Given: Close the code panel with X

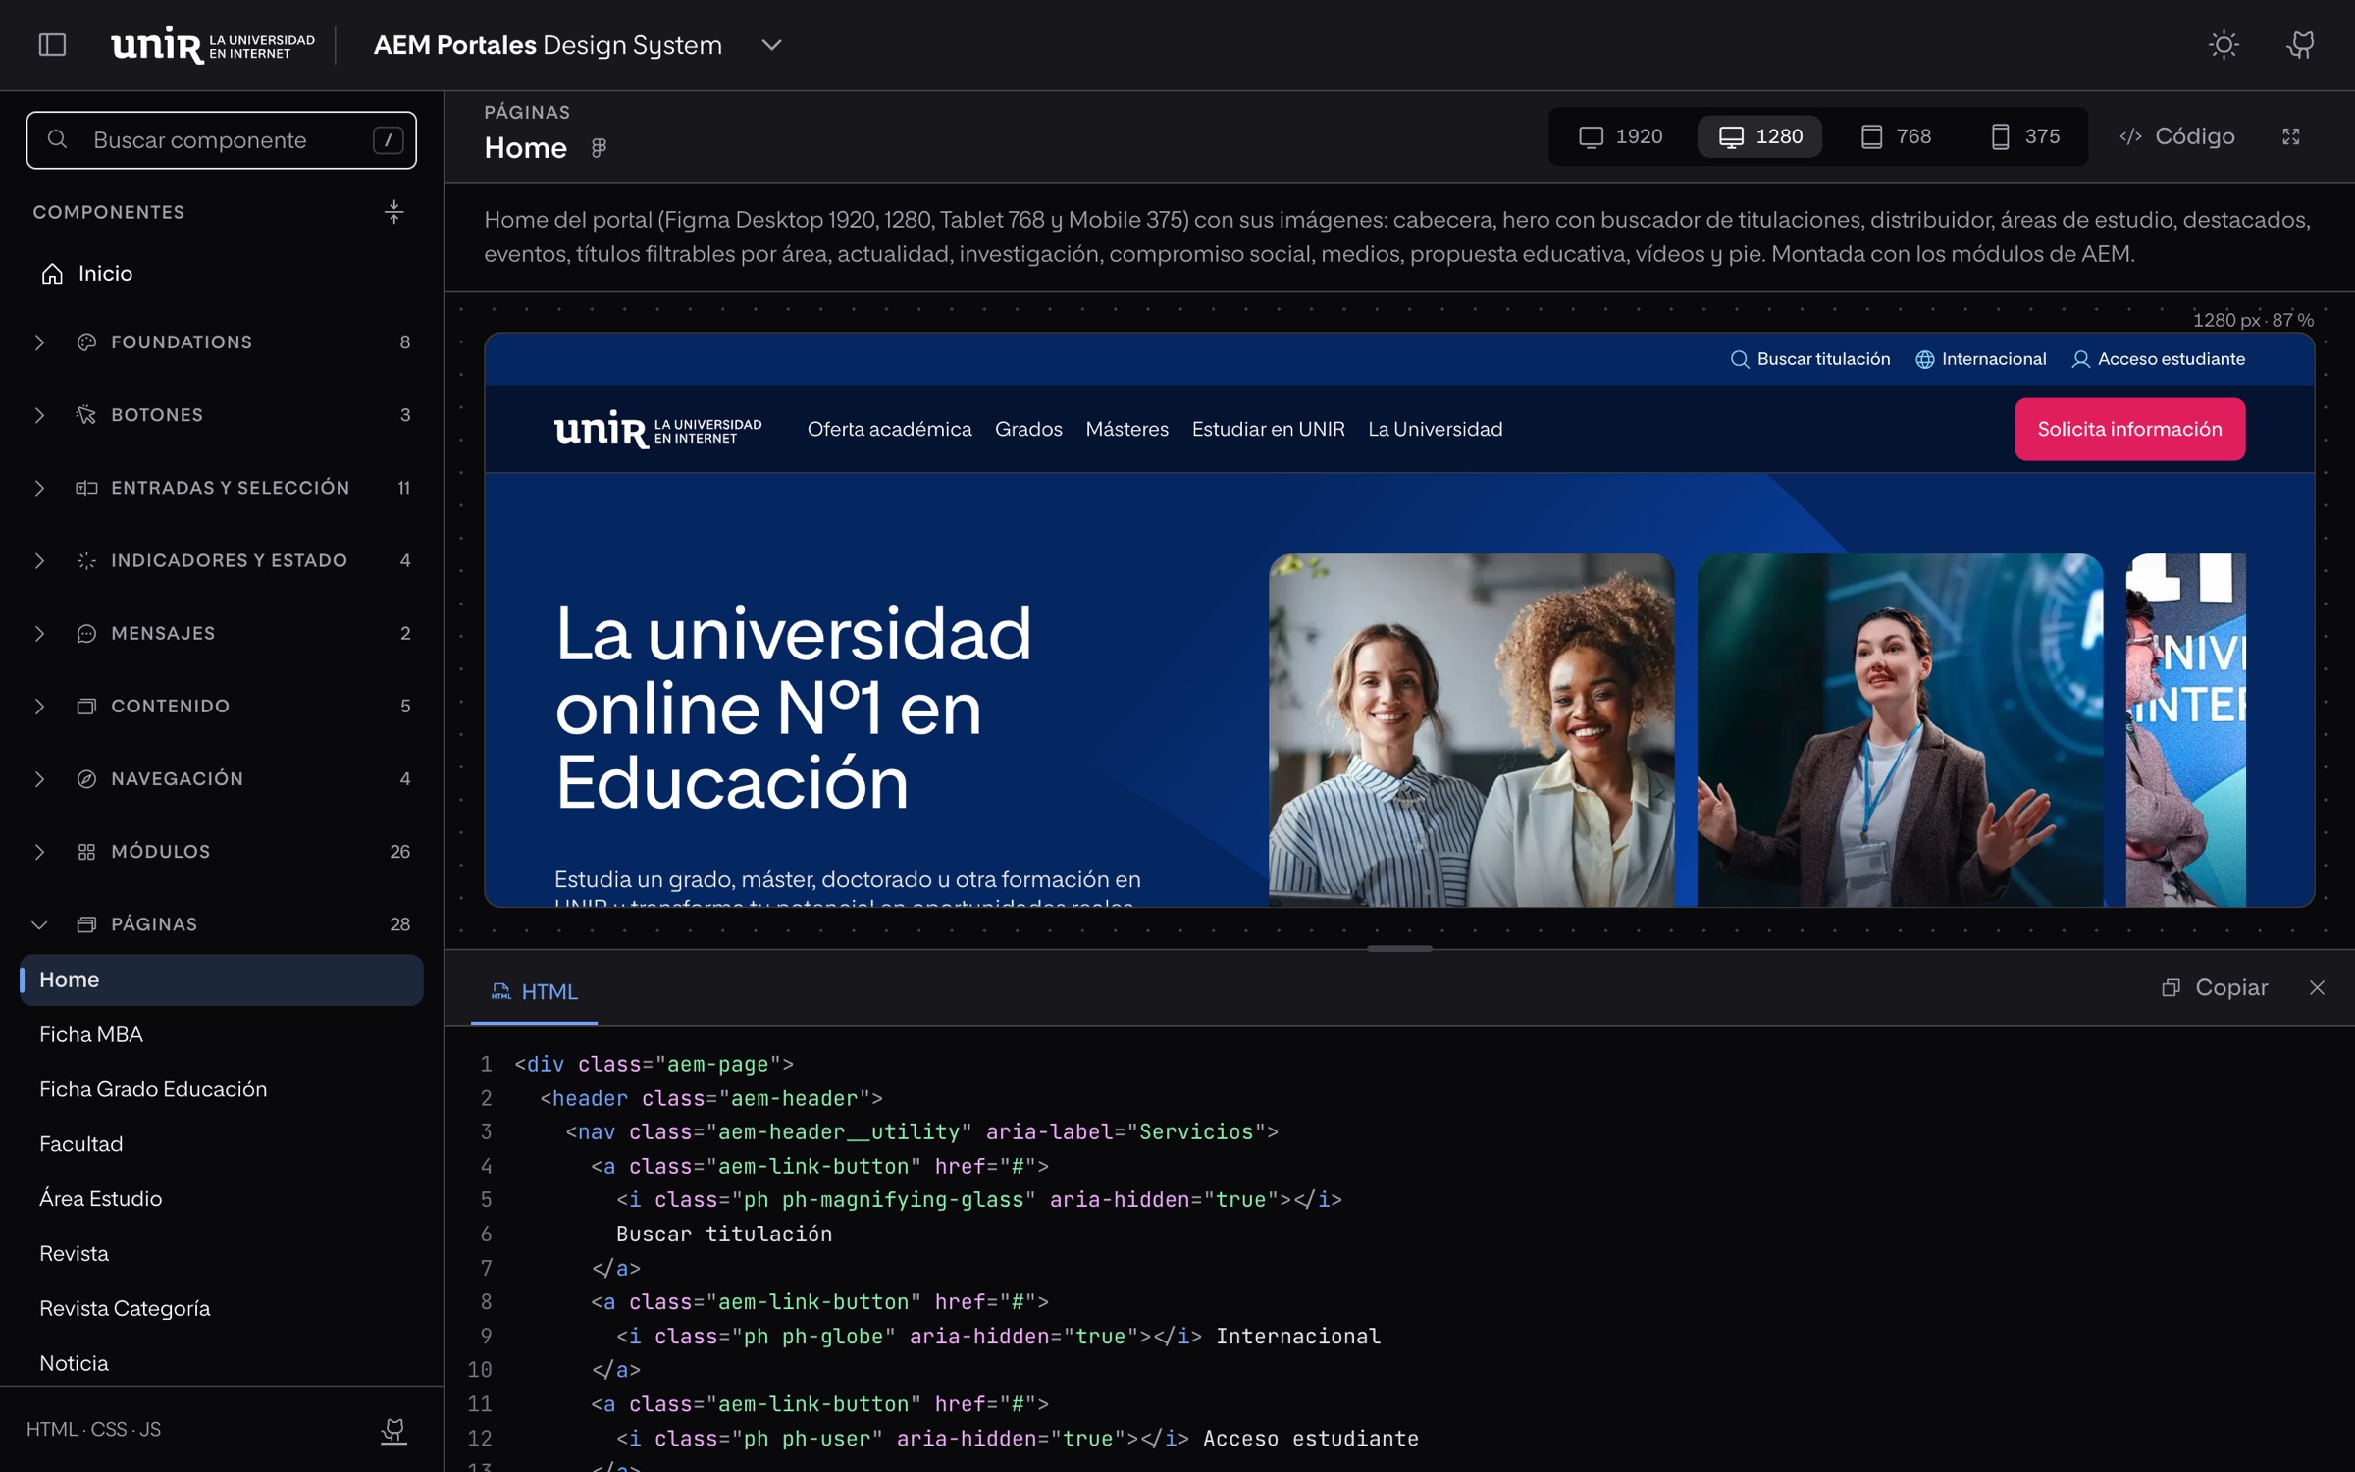Looking at the screenshot, I should 2317,987.
